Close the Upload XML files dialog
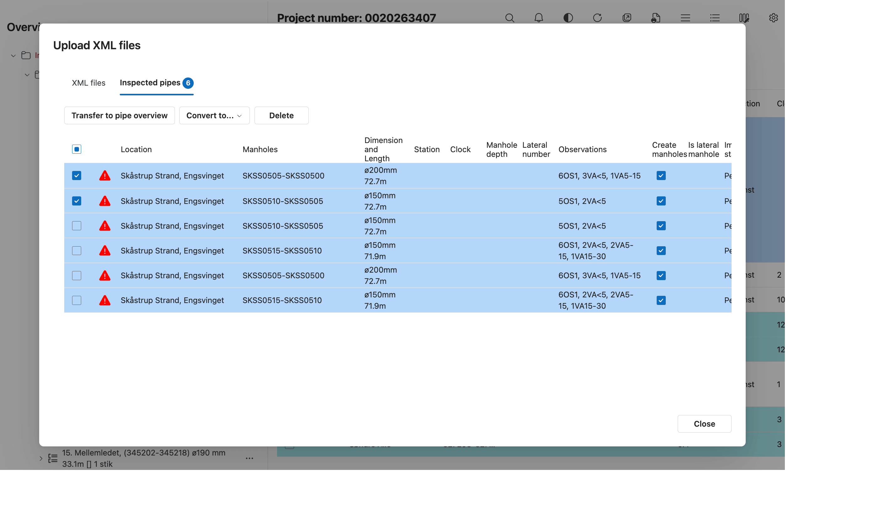872x522 pixels. pyautogui.click(x=704, y=424)
